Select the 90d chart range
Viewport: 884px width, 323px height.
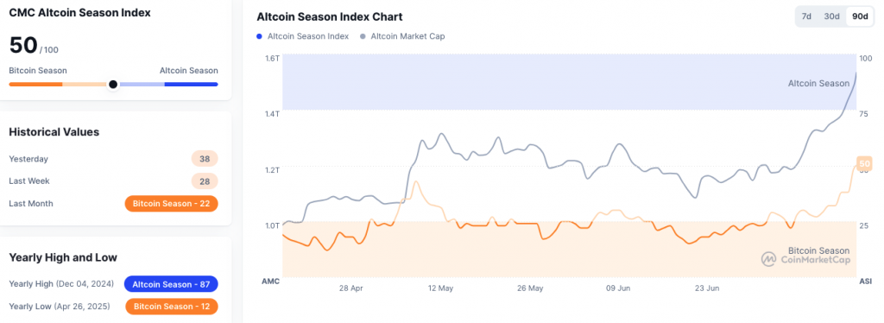pos(860,16)
